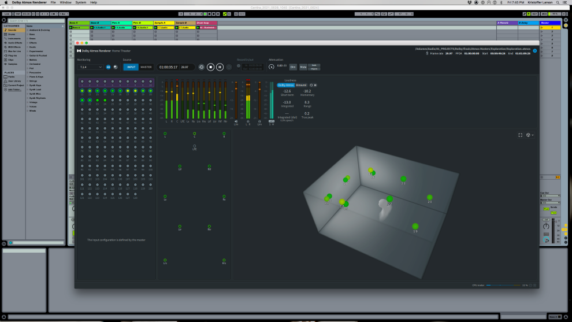
Task: Click the disabled record button
Action: [x=229, y=67]
